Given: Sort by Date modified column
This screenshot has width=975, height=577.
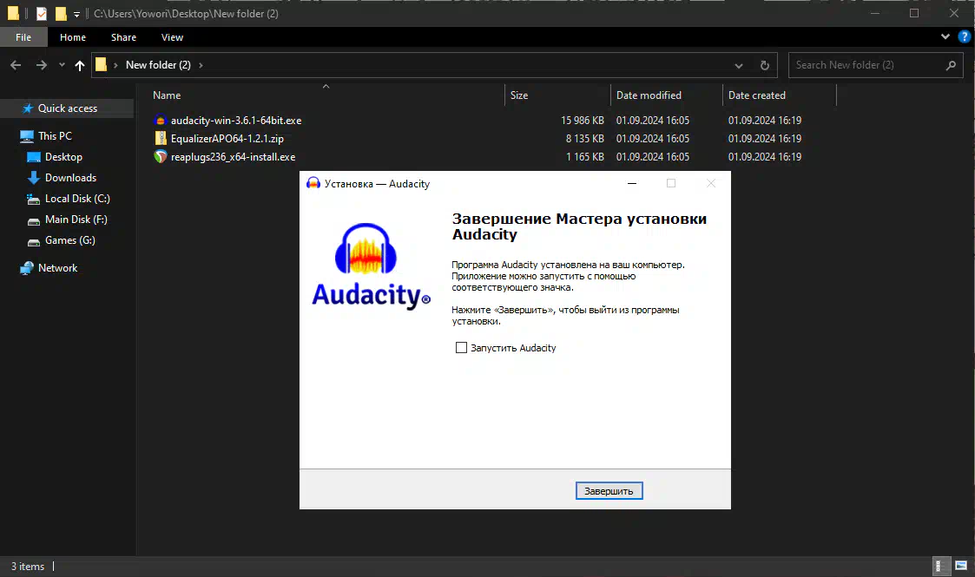Looking at the screenshot, I should tap(649, 95).
